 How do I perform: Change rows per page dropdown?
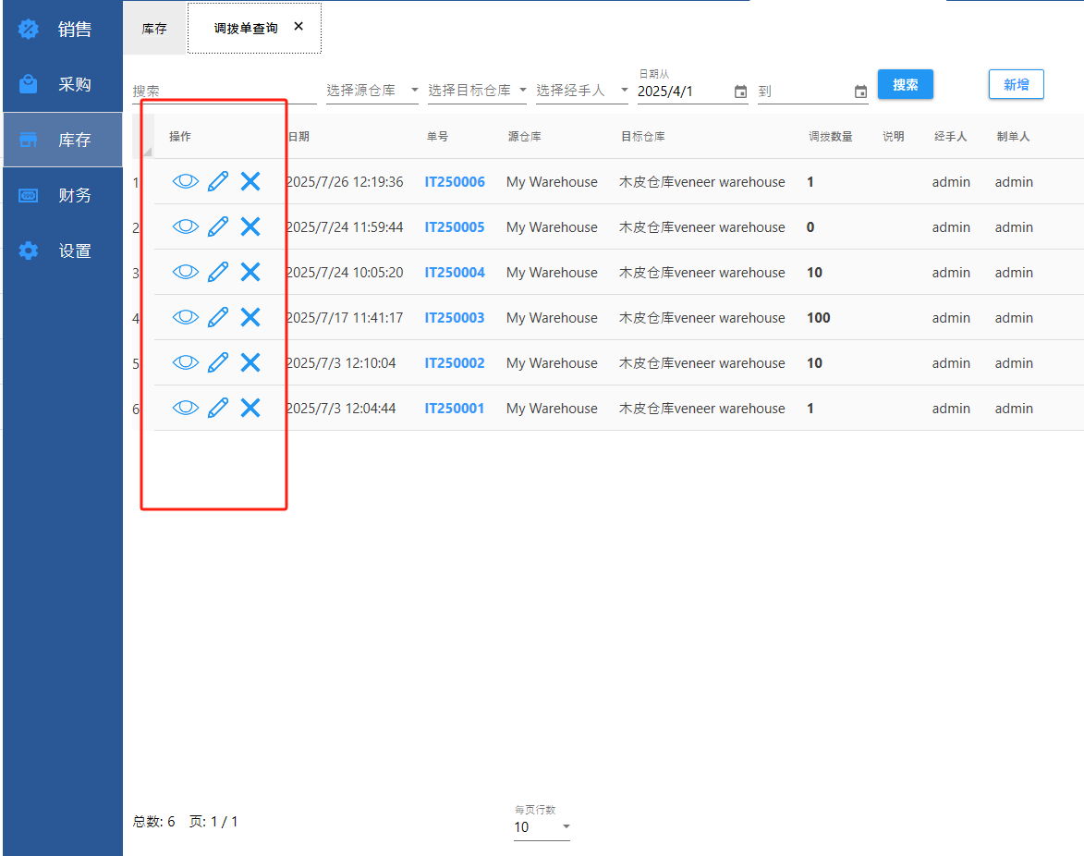[x=542, y=827]
